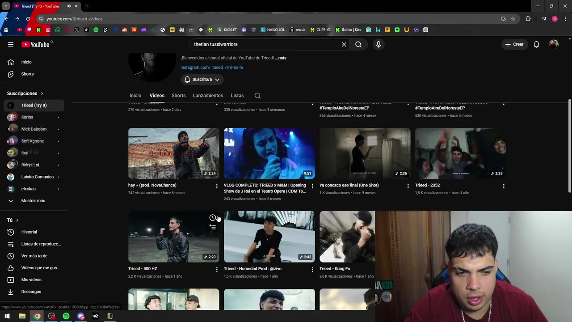Open the X (Twitter) bookmark

pos(77,30)
